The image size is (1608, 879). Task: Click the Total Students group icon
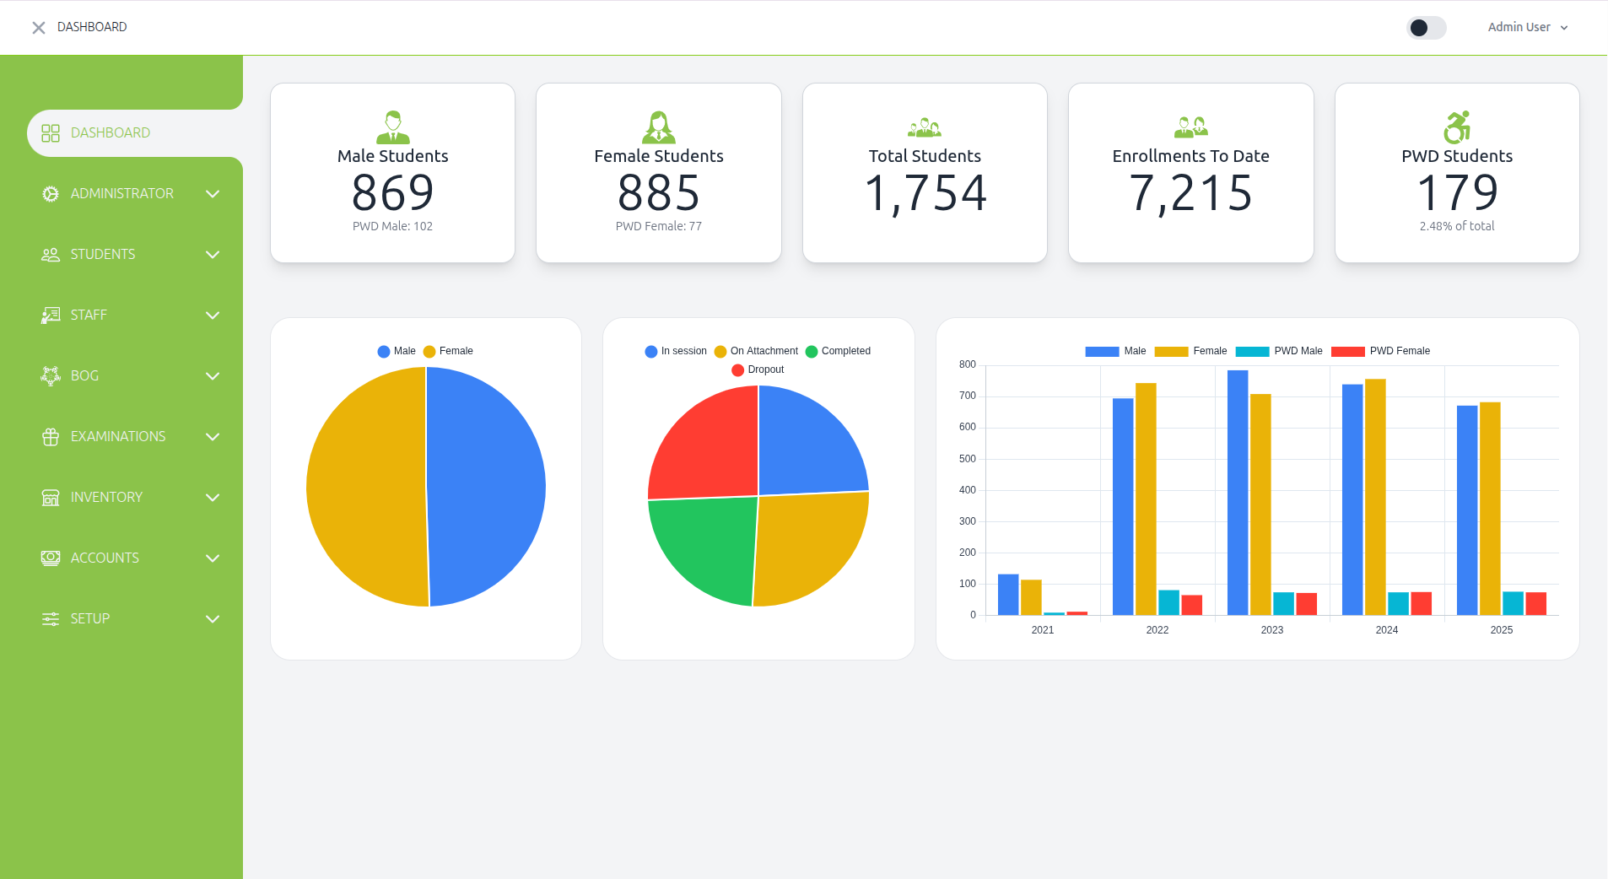tap(925, 128)
